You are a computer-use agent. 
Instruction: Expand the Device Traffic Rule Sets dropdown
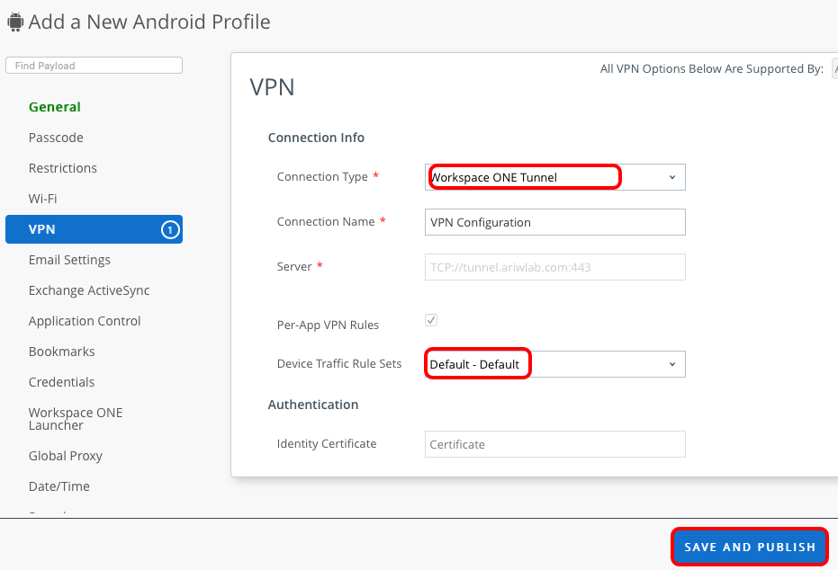tap(554, 364)
